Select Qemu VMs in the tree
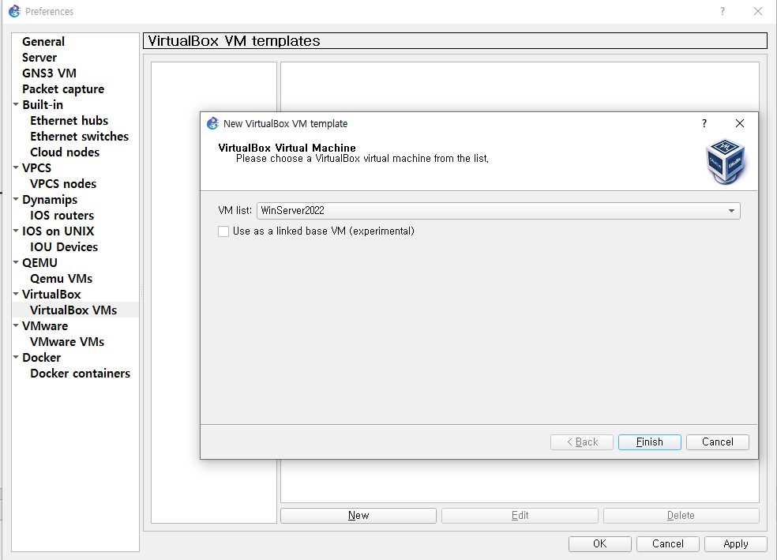 click(61, 279)
